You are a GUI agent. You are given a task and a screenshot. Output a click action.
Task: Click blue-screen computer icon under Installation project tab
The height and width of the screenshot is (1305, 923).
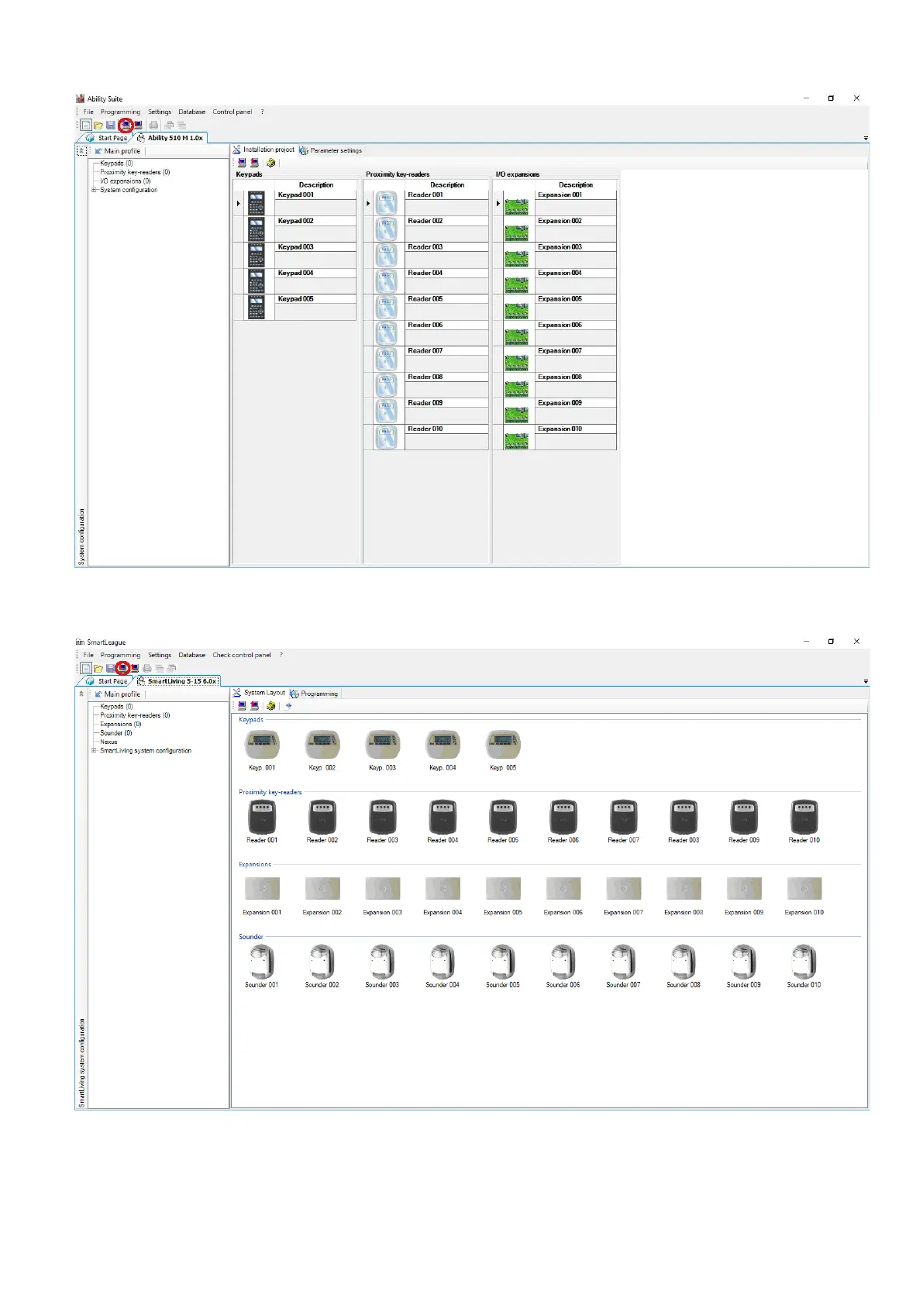(x=242, y=163)
